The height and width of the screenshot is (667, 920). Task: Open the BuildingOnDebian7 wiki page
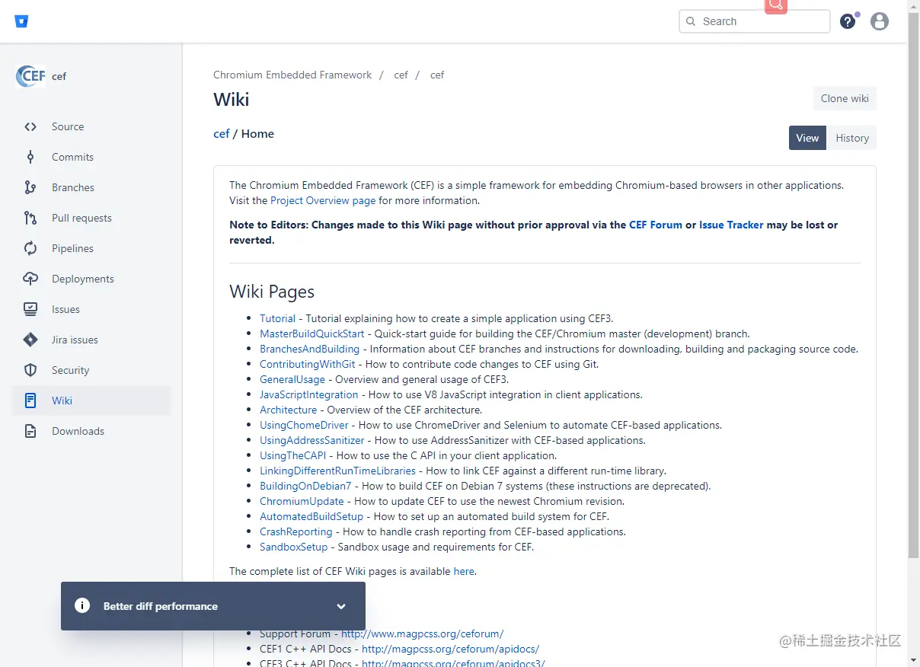click(305, 487)
